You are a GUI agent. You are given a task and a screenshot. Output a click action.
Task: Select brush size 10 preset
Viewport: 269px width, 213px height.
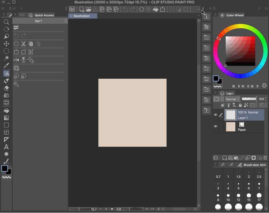pos(228,197)
